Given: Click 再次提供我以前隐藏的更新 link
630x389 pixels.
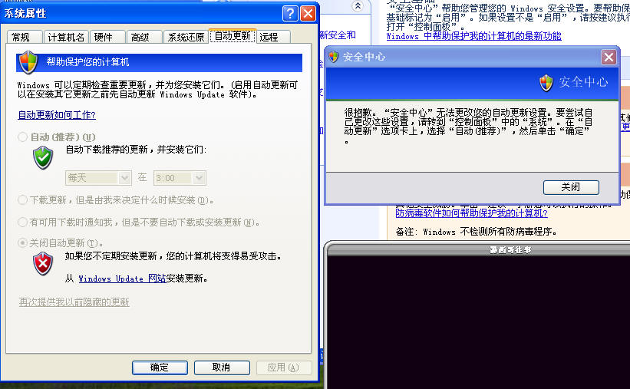Looking at the screenshot, I should (74, 302).
